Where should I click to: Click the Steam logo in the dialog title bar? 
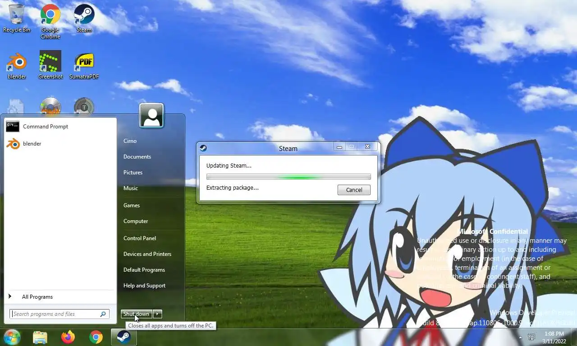click(x=203, y=148)
